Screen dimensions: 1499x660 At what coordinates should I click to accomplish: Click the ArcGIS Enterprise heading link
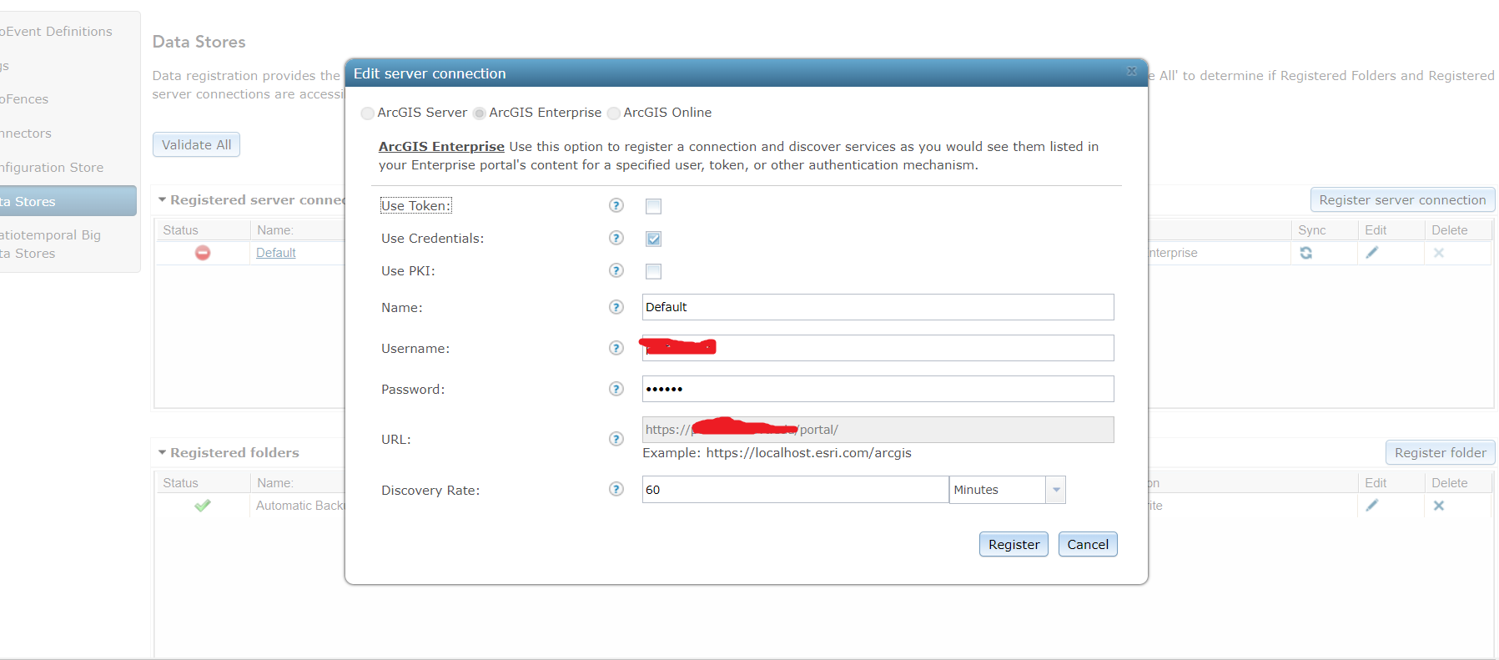[441, 147]
